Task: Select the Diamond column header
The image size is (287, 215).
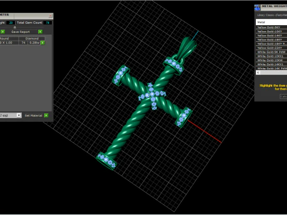Action: pos(32,38)
